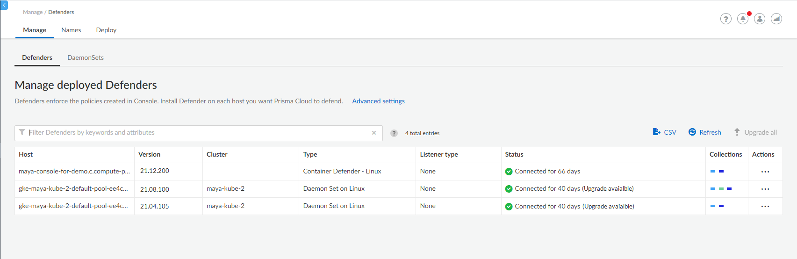This screenshot has width=797, height=259.
Task: Refresh the Defenders table
Action: [x=704, y=132]
